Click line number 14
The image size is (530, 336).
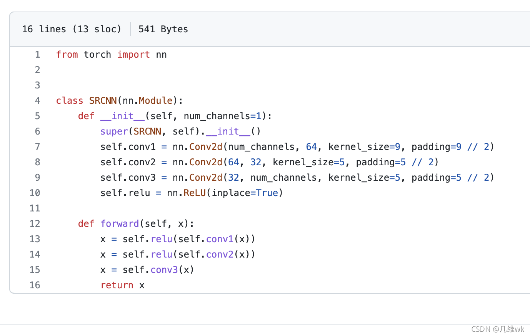click(35, 254)
